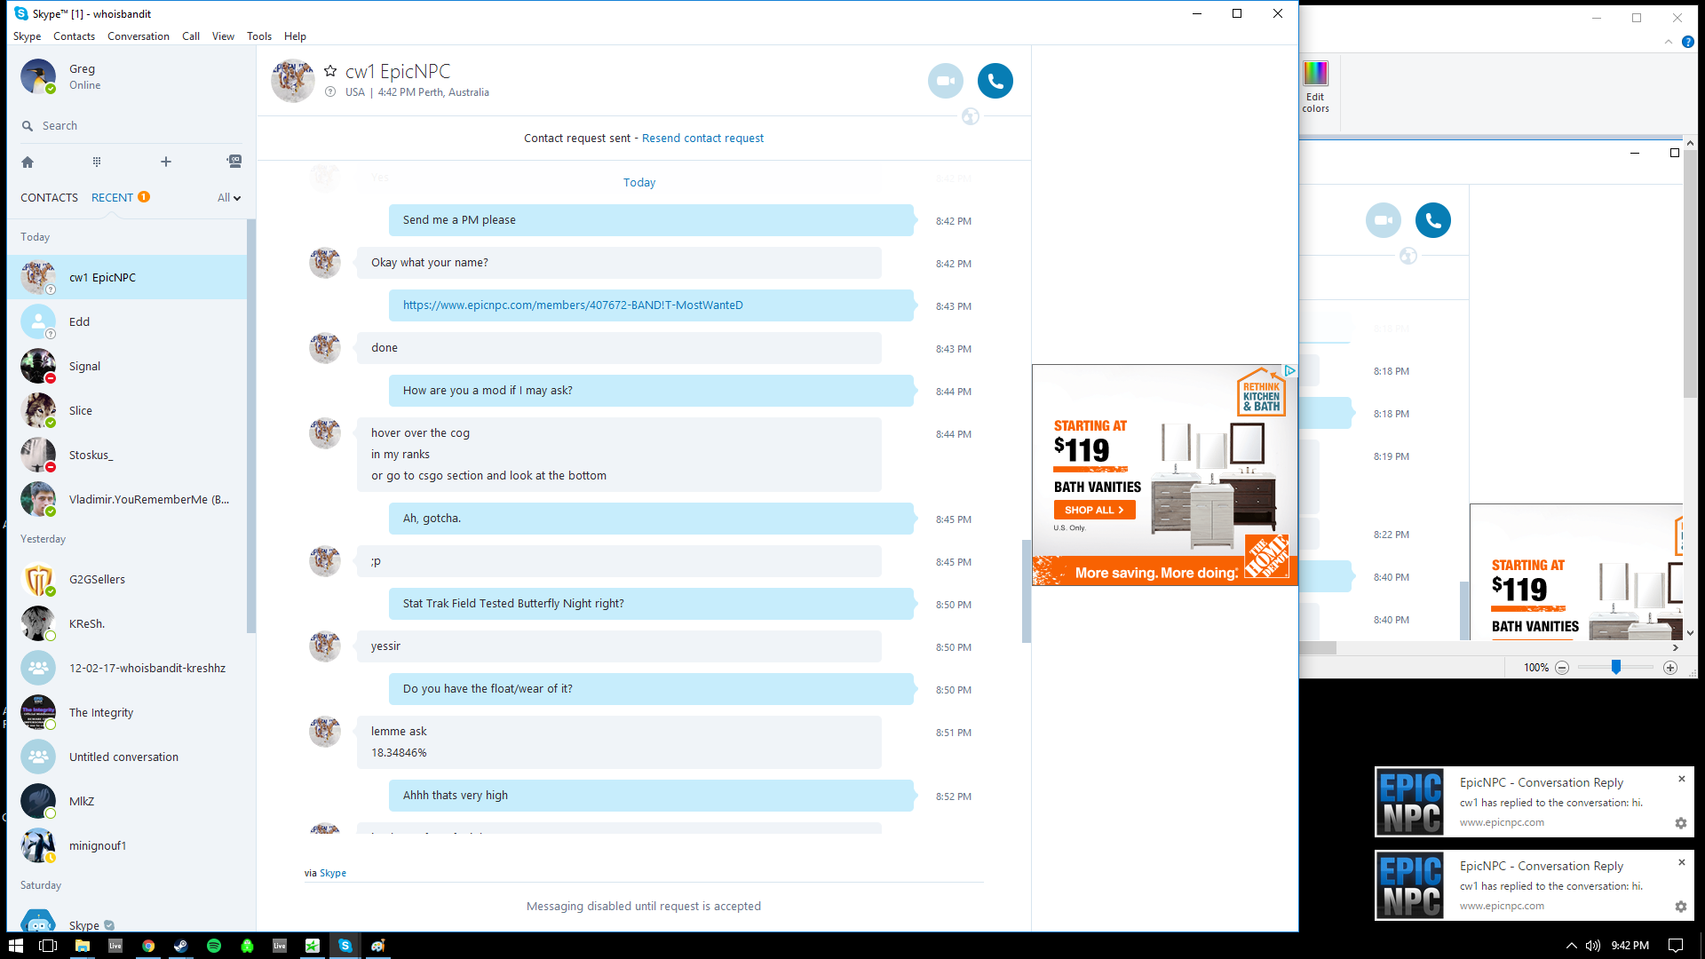Screen dimensions: 1705x959
Task: Open Paint help with the question mark icon
Action: coord(1688,42)
